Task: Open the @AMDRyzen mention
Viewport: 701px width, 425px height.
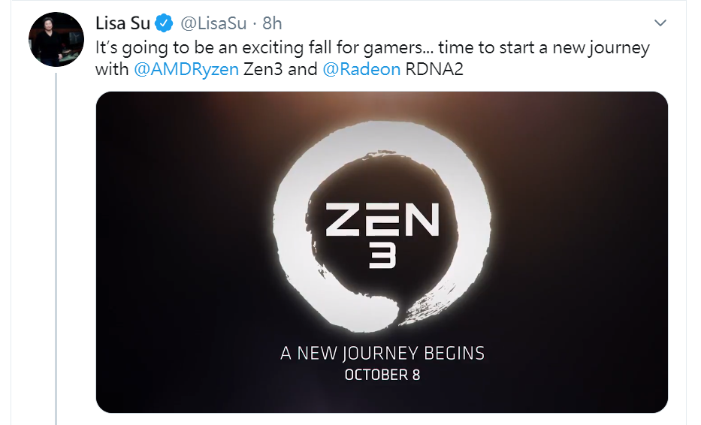Action: click(186, 69)
